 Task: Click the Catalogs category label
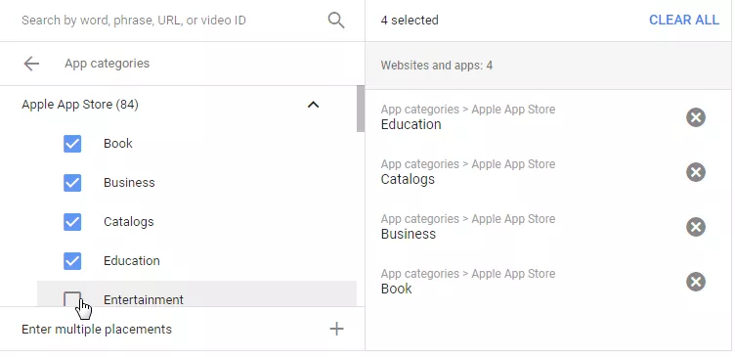(x=129, y=221)
